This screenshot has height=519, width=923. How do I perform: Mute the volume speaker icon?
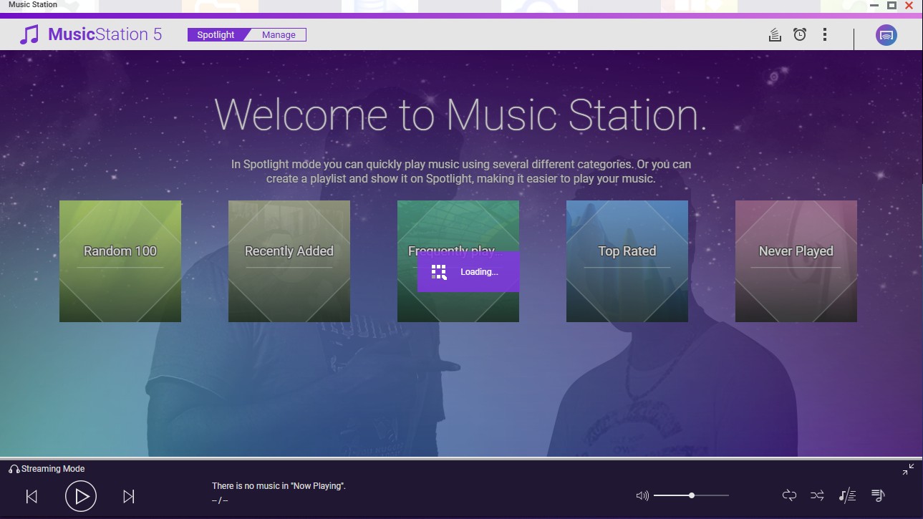pyautogui.click(x=642, y=495)
